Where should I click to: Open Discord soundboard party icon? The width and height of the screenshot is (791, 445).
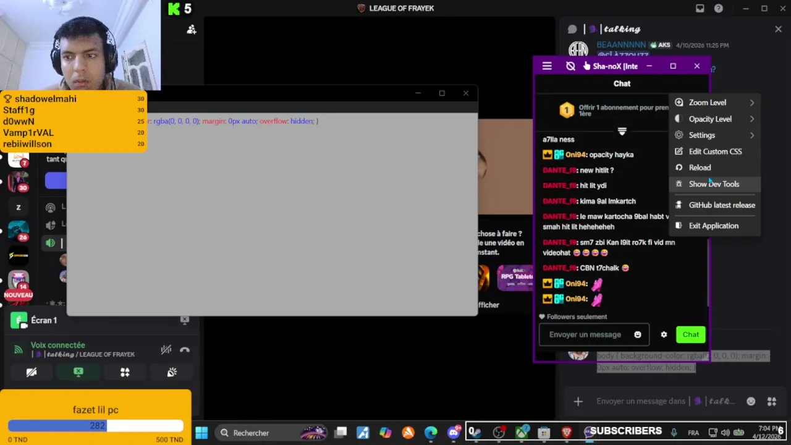pyautogui.click(x=172, y=372)
